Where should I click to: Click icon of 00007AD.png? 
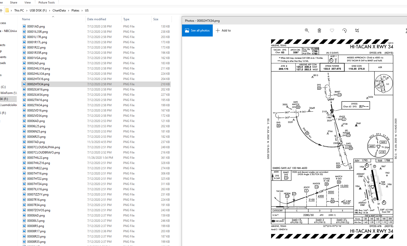pyautogui.click(x=24, y=142)
